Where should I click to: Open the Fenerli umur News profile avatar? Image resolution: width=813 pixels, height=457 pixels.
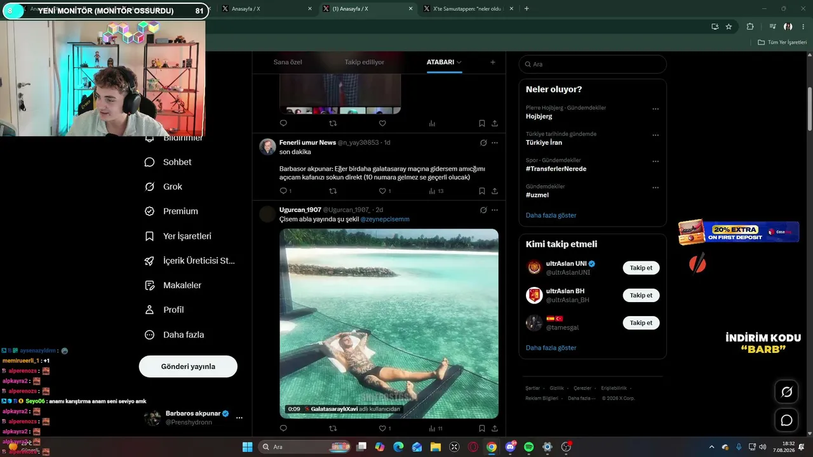(268, 147)
